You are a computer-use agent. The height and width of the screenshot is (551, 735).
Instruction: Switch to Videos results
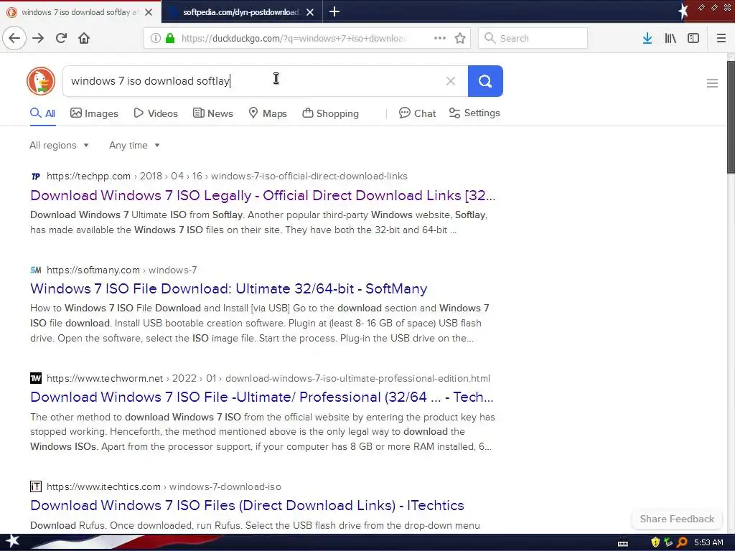click(x=156, y=113)
